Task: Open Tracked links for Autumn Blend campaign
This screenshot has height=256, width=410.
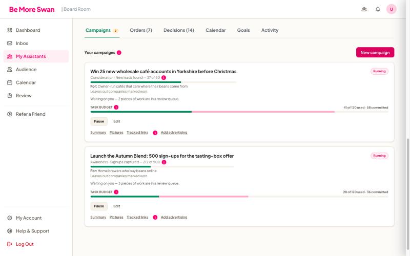Action: tap(137, 217)
